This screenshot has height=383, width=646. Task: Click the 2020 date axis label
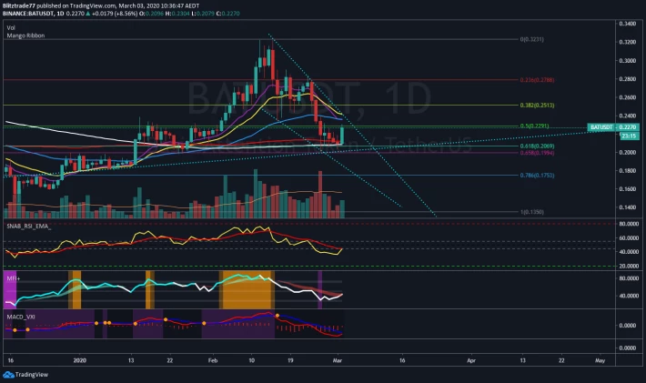tap(79, 361)
